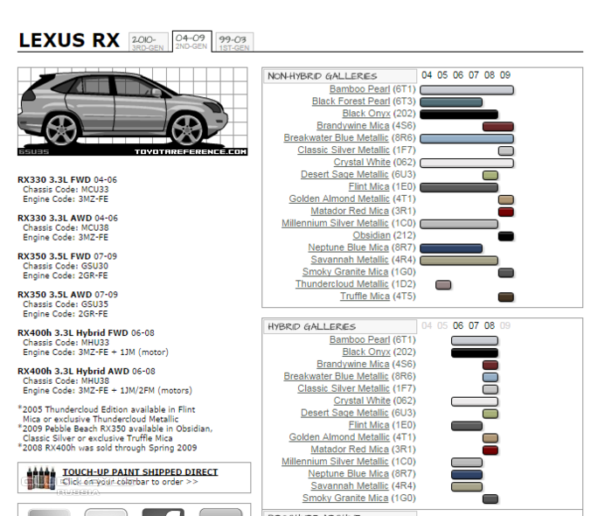This screenshot has width=612, height=516.
Task: Open Neptune Blue Mica non-hybrid link
Action: coord(348,248)
